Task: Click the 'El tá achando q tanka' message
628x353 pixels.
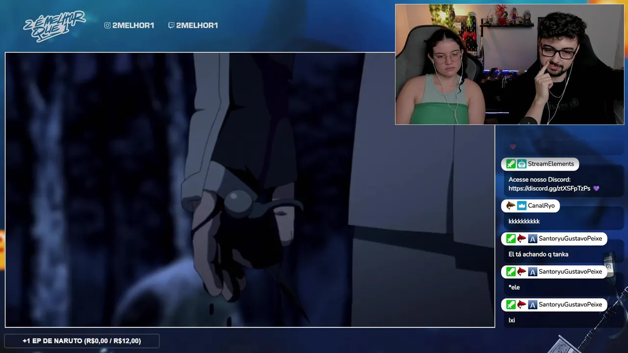Action: (538, 254)
